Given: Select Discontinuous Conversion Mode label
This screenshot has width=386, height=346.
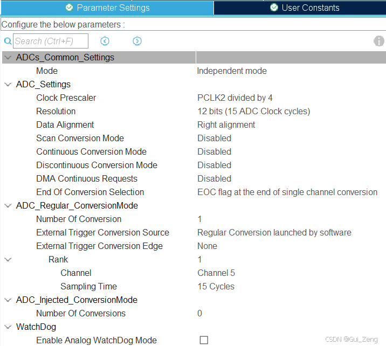Looking at the screenshot, I should pyautogui.click(x=96, y=165).
